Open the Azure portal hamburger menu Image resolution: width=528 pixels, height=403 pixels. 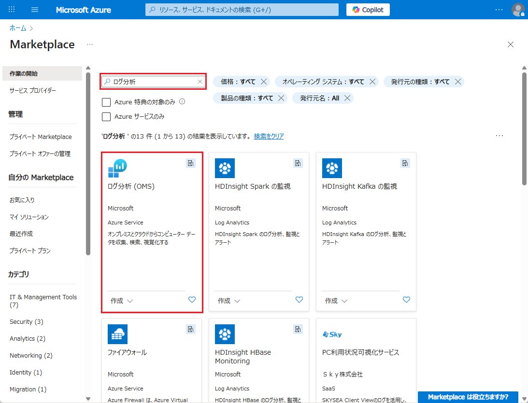coord(35,10)
